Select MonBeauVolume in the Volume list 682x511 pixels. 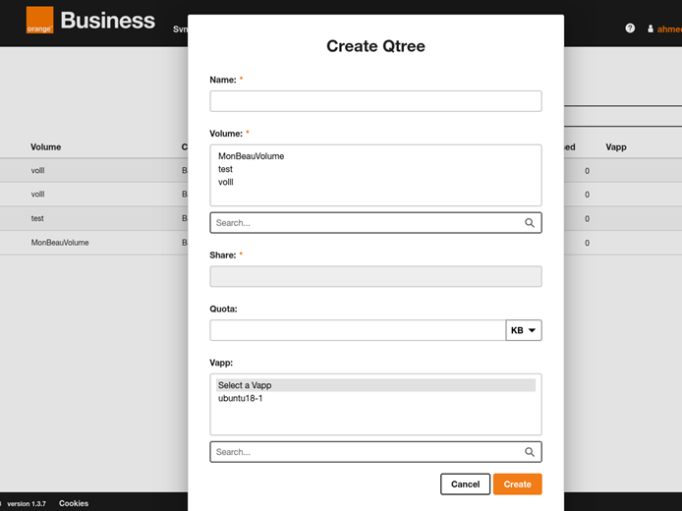pos(251,156)
